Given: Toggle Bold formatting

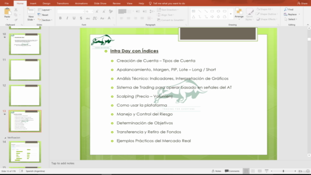Looking at the screenshot, I should click(60, 18).
